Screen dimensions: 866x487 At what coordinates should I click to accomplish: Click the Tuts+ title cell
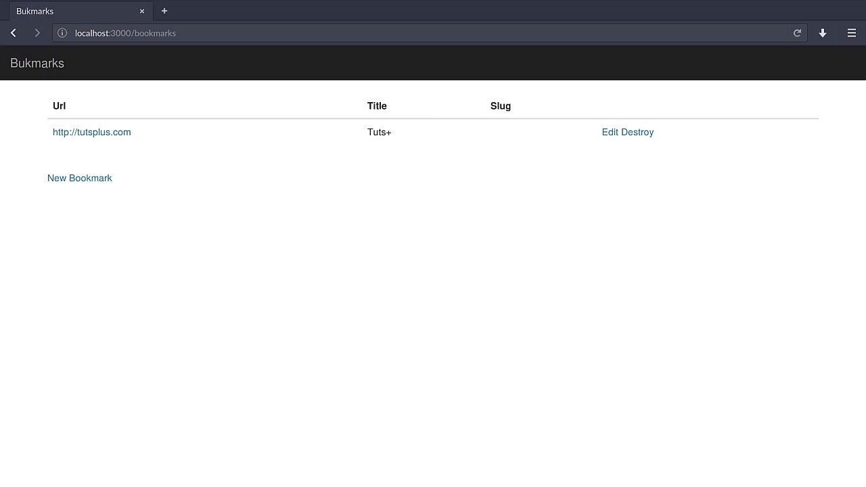tap(380, 132)
